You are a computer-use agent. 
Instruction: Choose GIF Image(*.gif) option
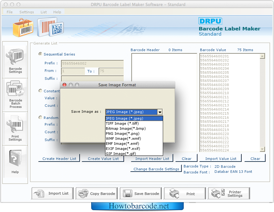[134, 154]
